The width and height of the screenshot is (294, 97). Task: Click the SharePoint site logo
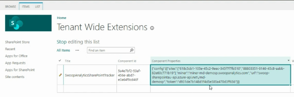tap(28, 23)
